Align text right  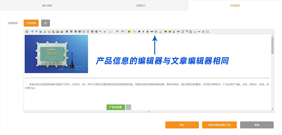75,32
